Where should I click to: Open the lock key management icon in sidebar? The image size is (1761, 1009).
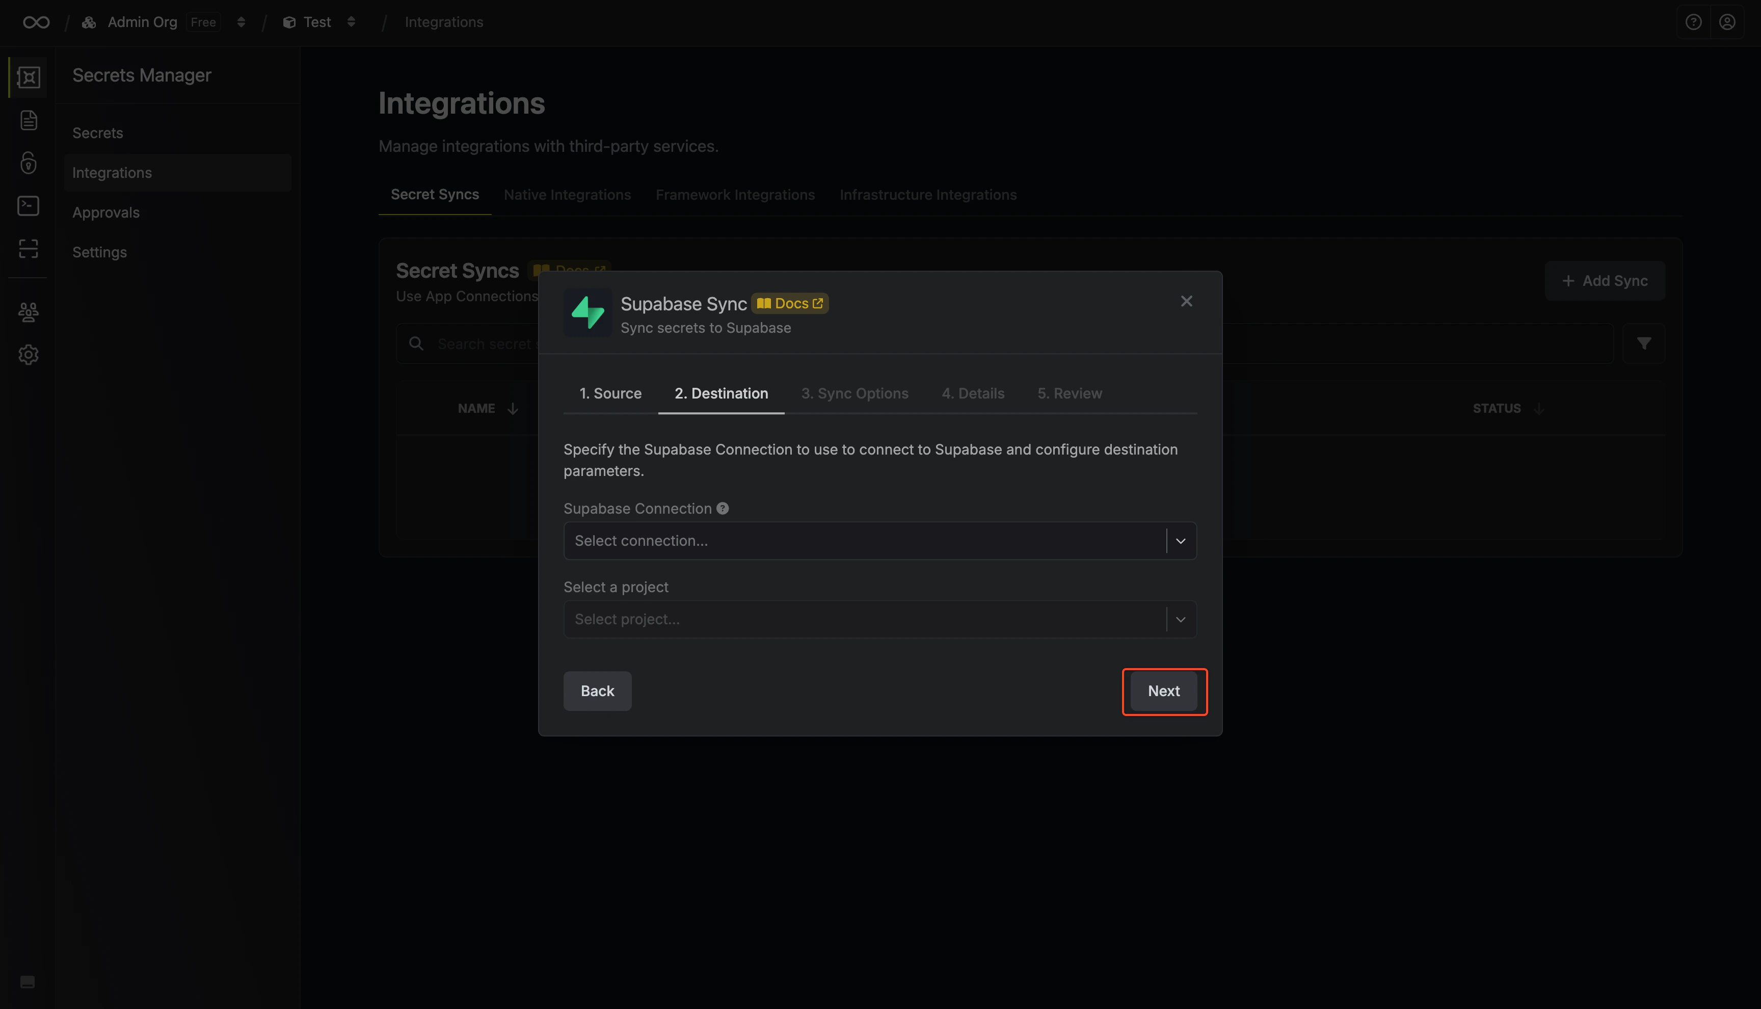click(x=29, y=163)
